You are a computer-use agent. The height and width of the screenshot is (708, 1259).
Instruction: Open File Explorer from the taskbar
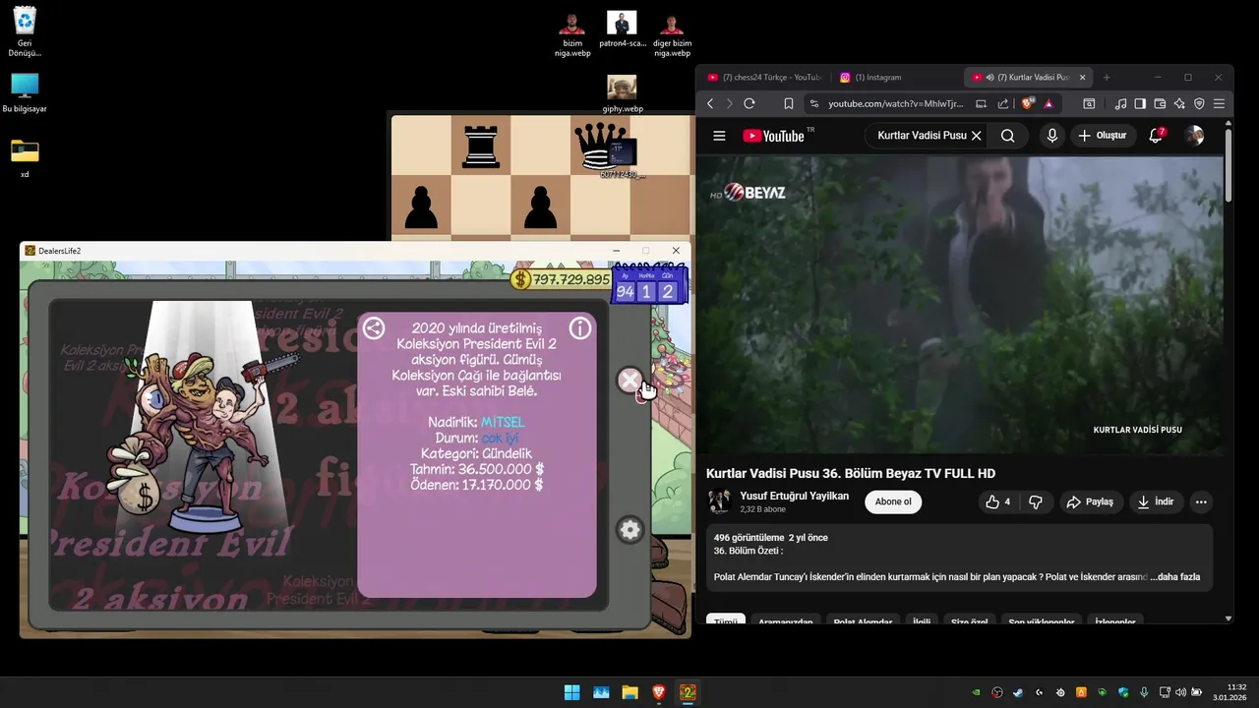point(629,692)
